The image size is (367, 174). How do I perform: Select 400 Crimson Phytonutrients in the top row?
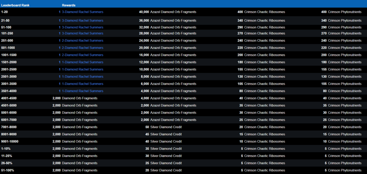(x=341, y=12)
